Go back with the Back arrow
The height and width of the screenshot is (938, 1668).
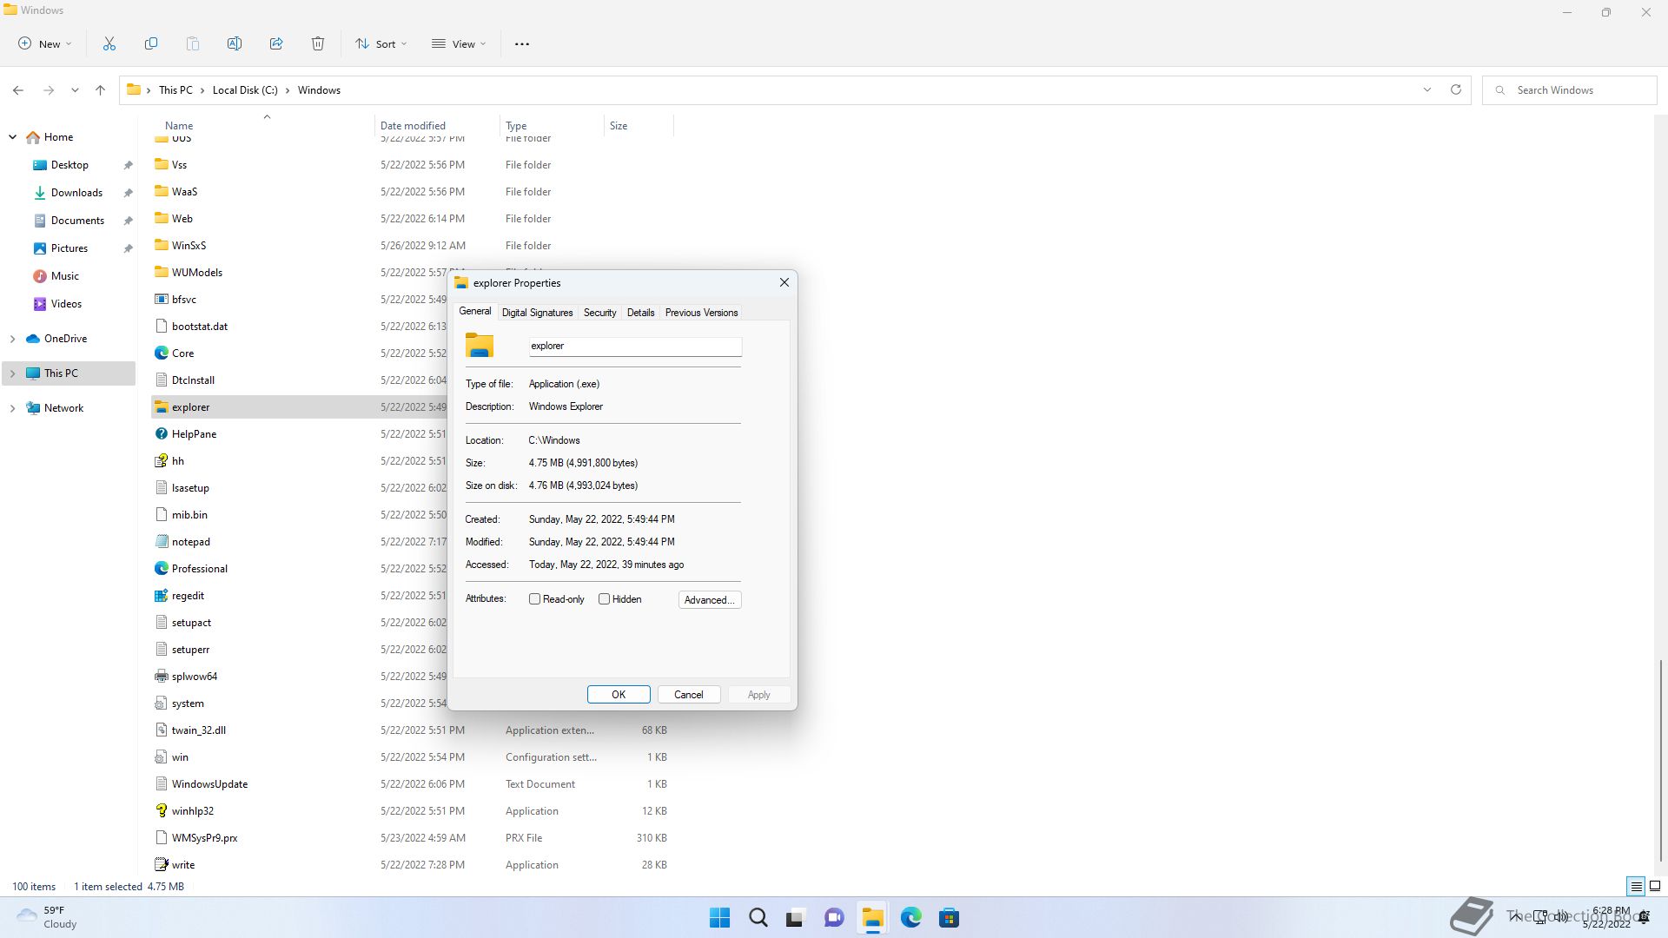18,89
